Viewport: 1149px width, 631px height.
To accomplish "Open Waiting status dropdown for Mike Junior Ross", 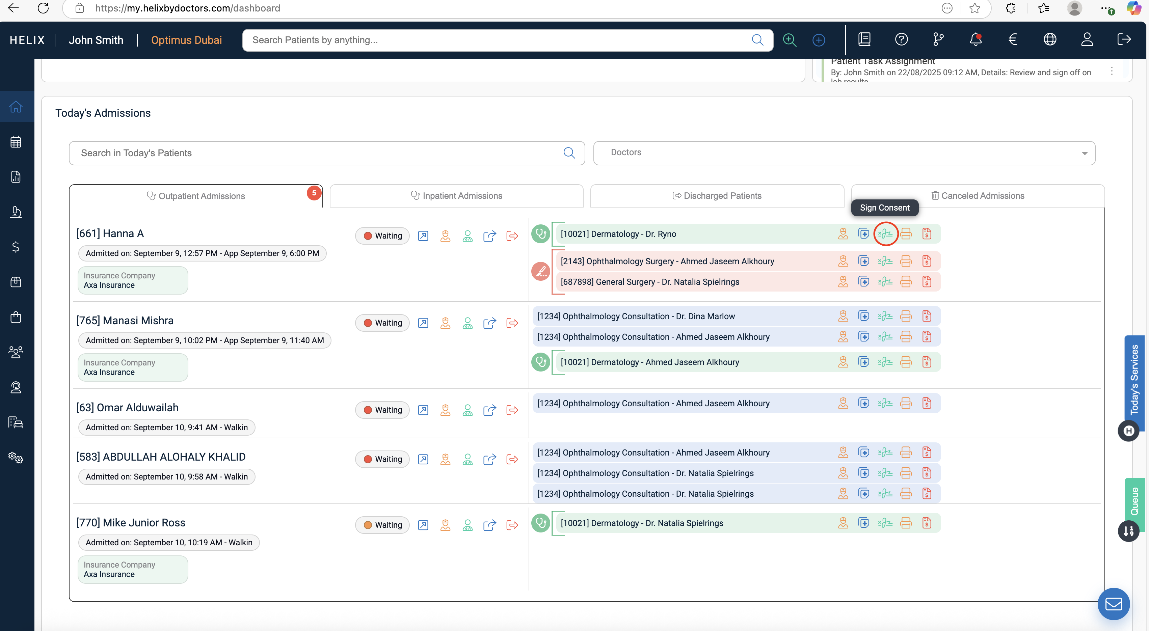I will tap(382, 525).
